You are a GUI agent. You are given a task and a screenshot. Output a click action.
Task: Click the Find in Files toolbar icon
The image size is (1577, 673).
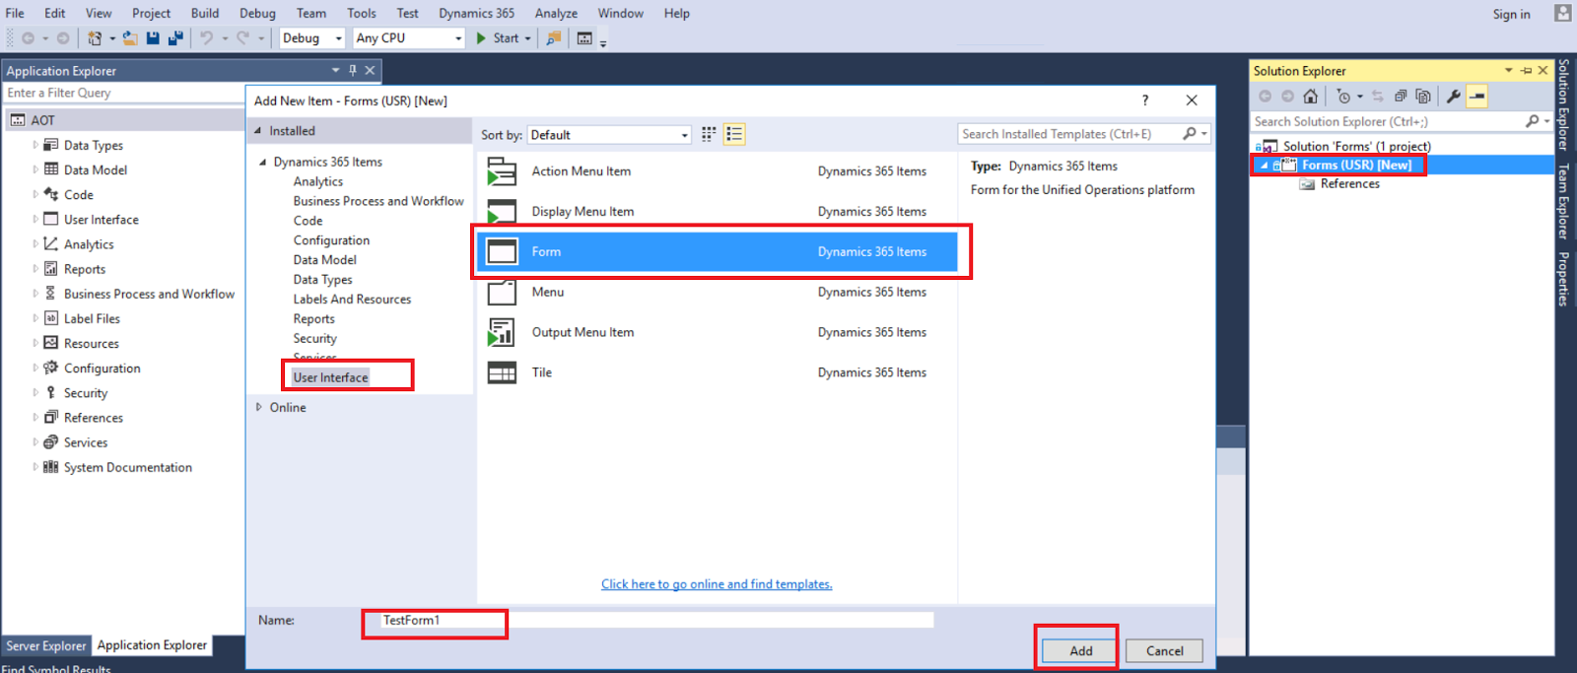point(554,38)
